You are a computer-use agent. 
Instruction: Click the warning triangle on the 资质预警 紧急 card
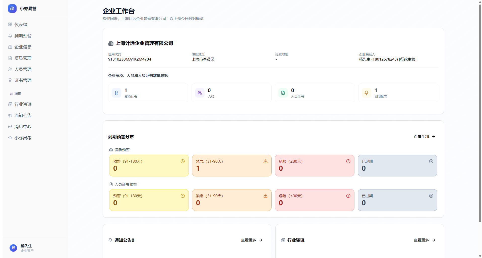click(x=265, y=161)
